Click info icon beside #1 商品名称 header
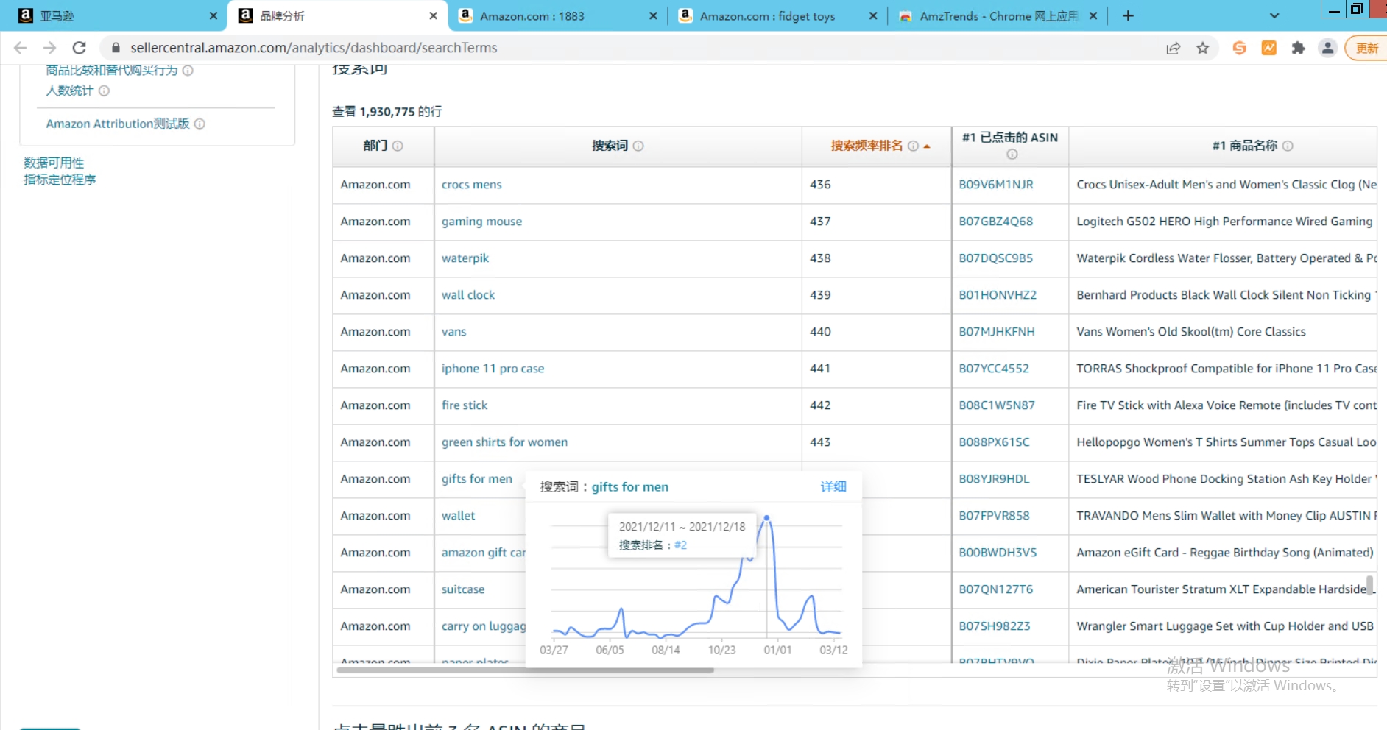The width and height of the screenshot is (1387, 730). [x=1288, y=146]
